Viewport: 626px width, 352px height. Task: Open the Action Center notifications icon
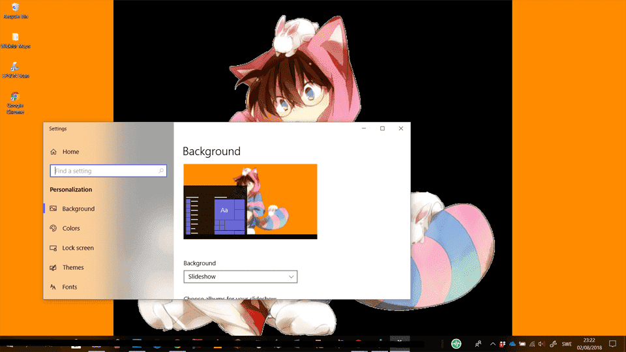(x=613, y=344)
